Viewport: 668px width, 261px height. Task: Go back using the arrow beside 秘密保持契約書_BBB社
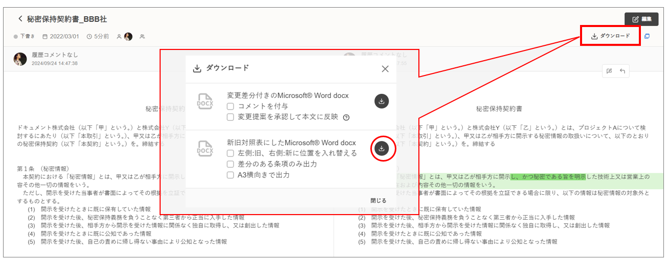(20, 19)
